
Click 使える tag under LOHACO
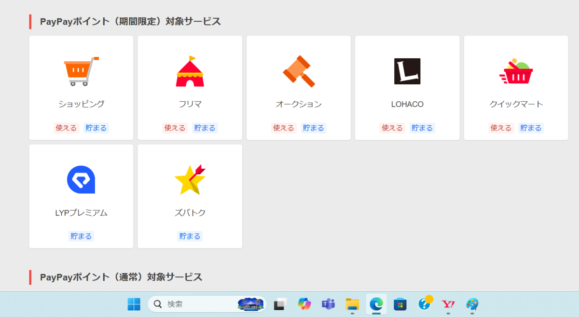point(392,128)
